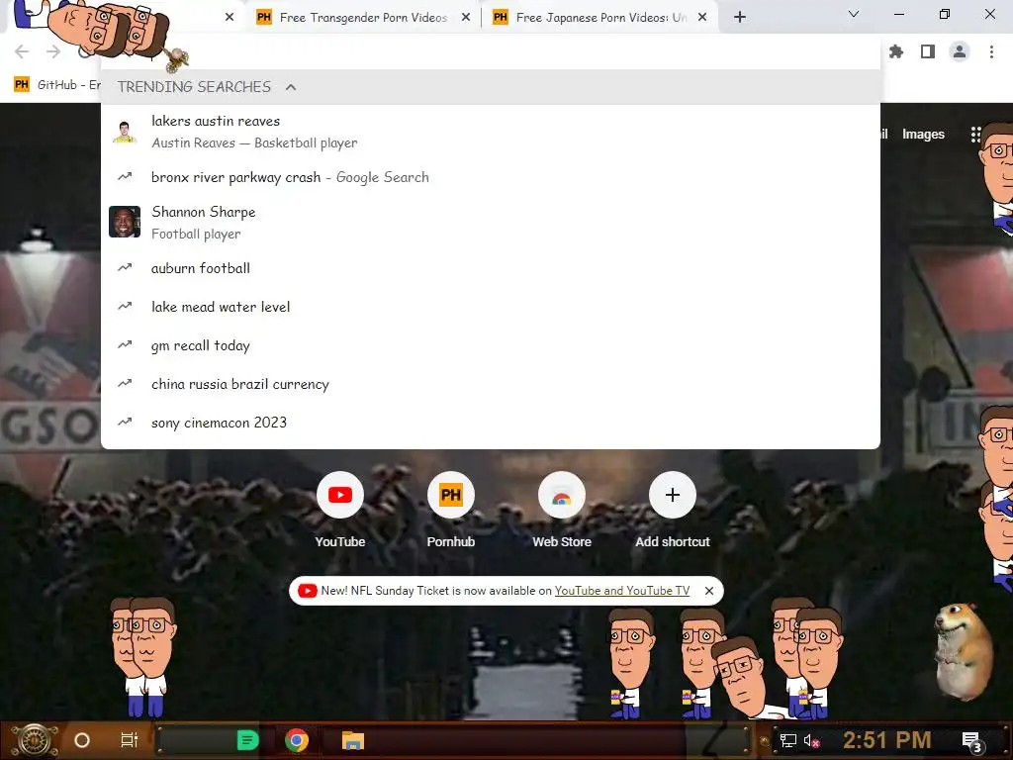Open the Chrome profile avatar icon
The image size is (1013, 760).
pos(960,51)
